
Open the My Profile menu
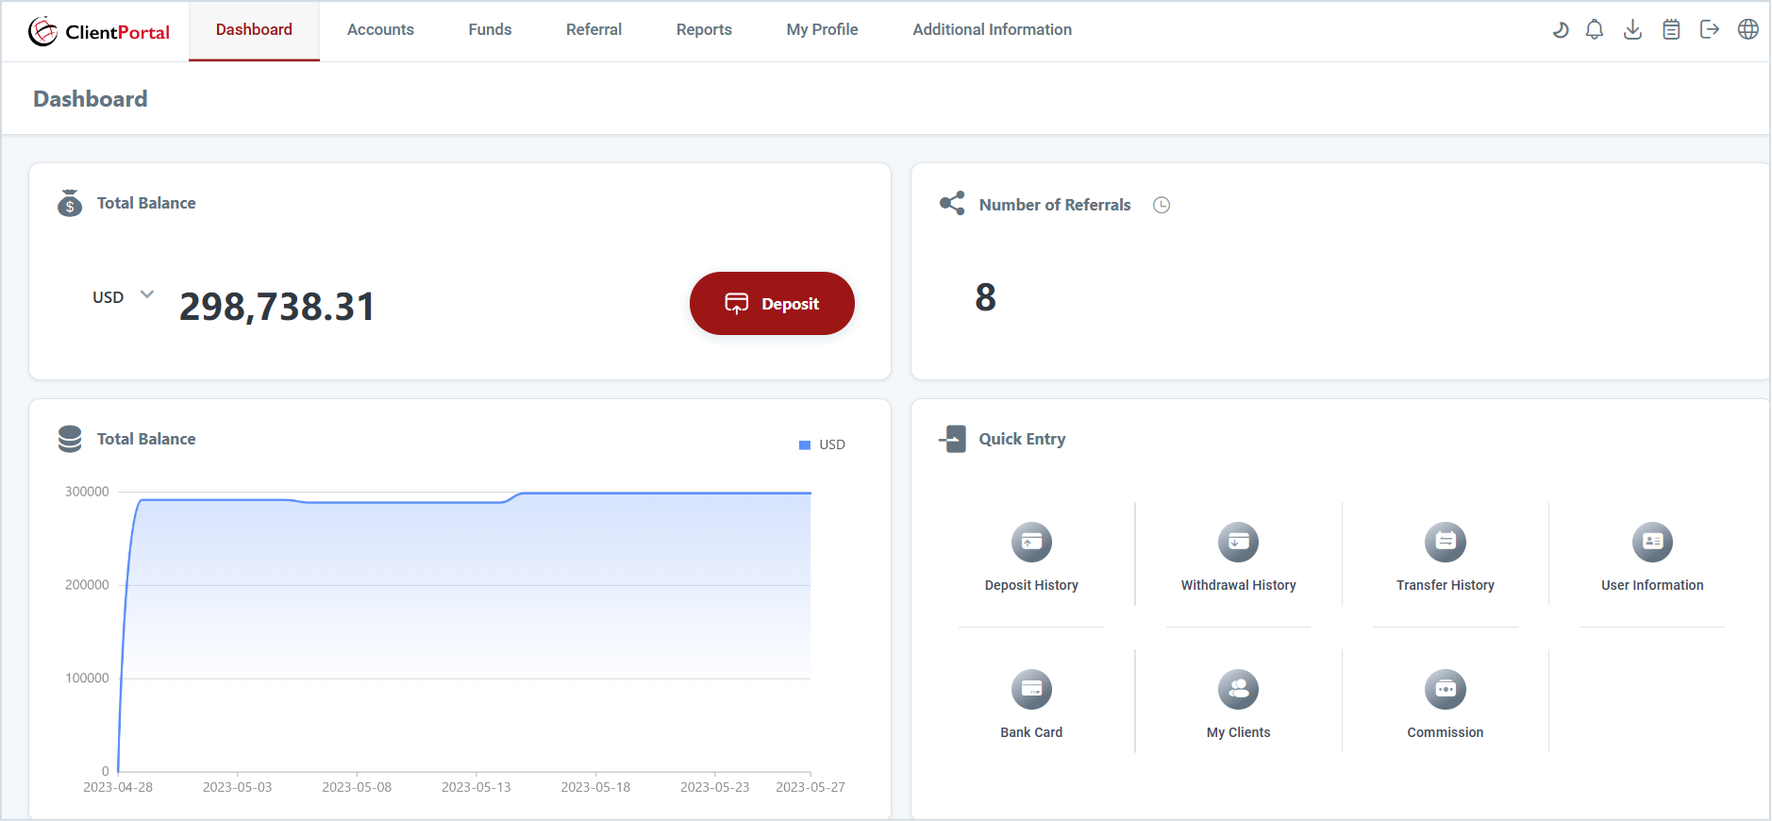[x=822, y=30]
